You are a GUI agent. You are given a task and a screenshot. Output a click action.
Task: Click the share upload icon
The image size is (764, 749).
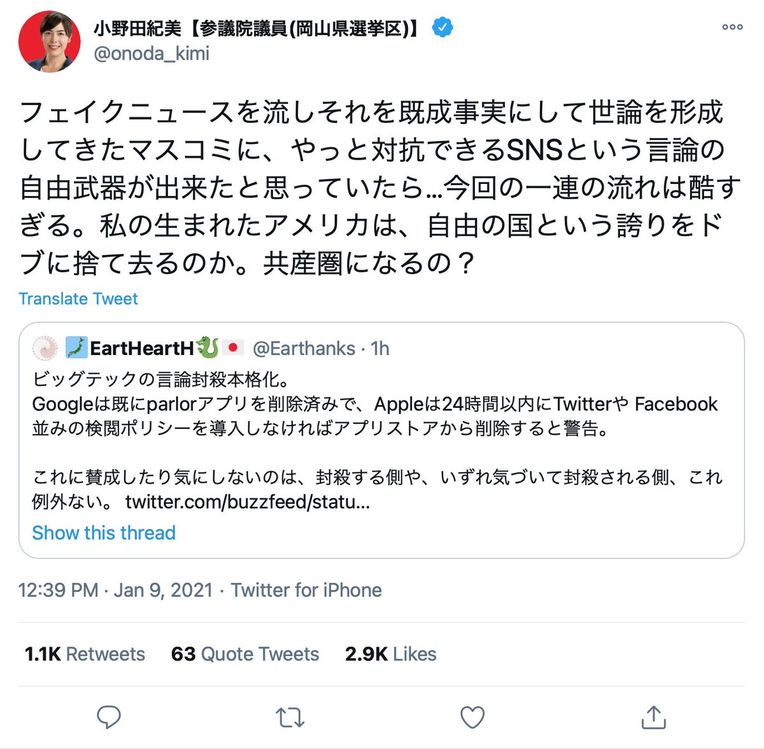tap(653, 717)
